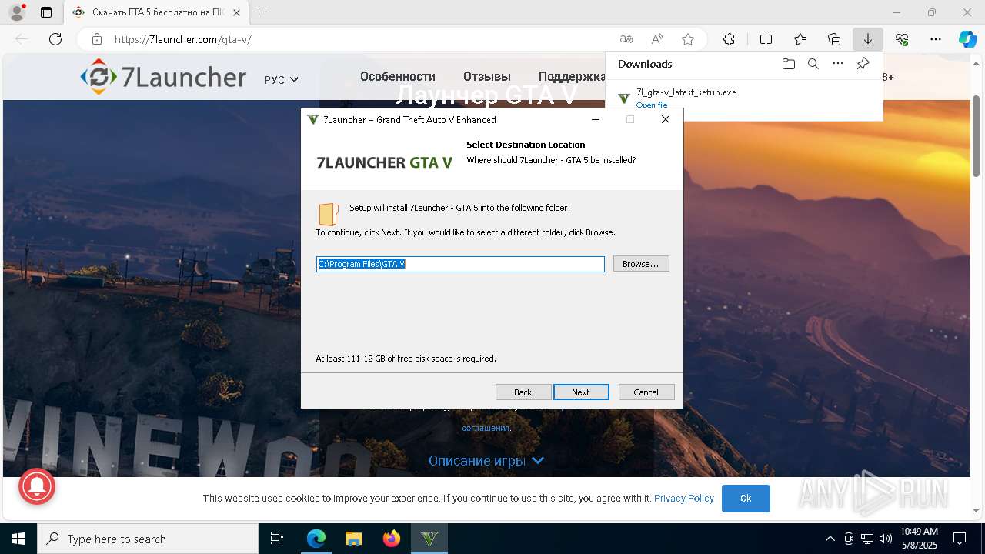The width and height of the screenshot is (985, 554).
Task: View site information lock icon
Action: 97,39
